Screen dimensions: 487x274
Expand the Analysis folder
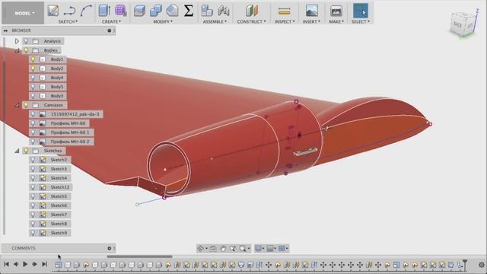[x=17, y=41]
